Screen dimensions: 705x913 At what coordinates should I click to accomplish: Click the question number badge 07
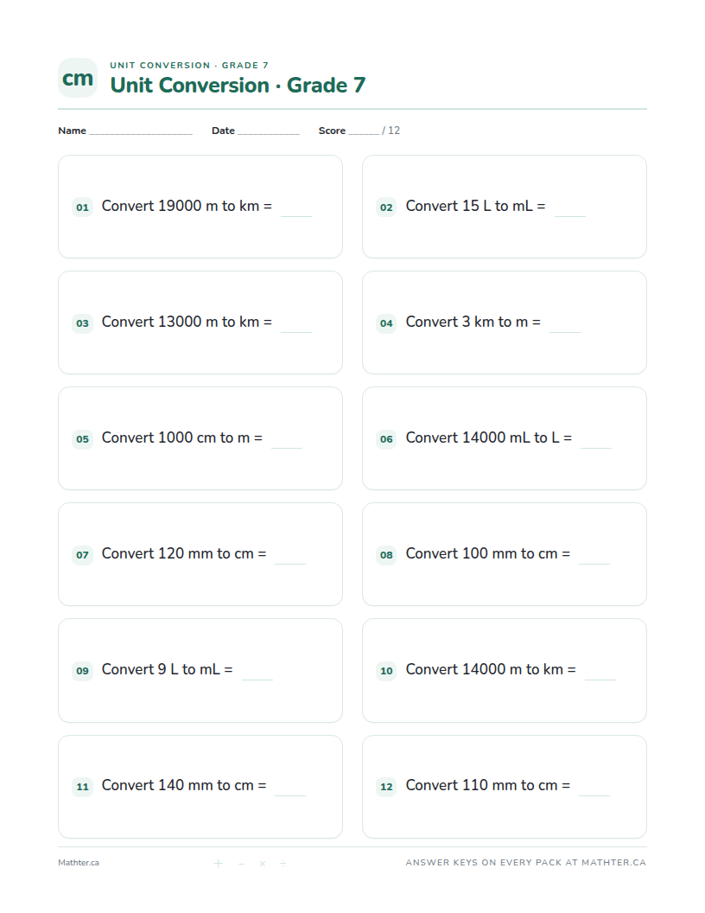pos(83,554)
